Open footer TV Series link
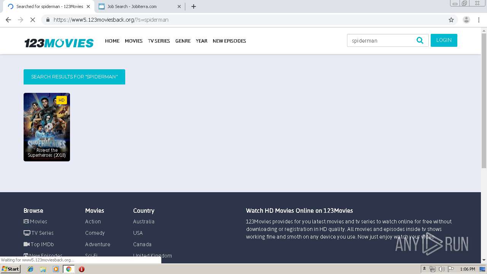The image size is (487, 274). [x=42, y=233]
